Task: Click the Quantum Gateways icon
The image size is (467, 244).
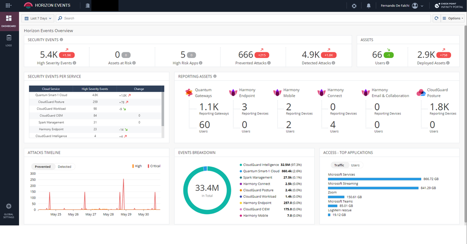Action: (x=189, y=93)
